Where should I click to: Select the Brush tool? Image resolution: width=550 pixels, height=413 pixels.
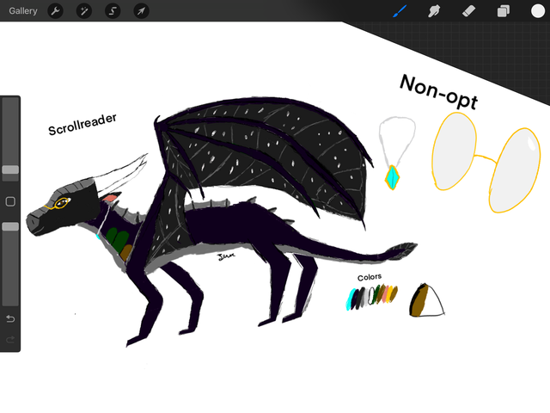(400, 11)
